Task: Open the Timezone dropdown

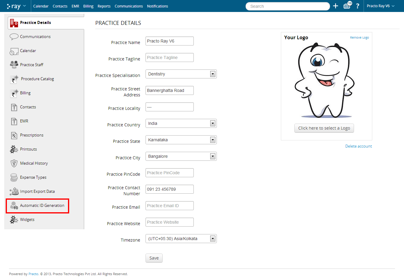Action: [212, 239]
